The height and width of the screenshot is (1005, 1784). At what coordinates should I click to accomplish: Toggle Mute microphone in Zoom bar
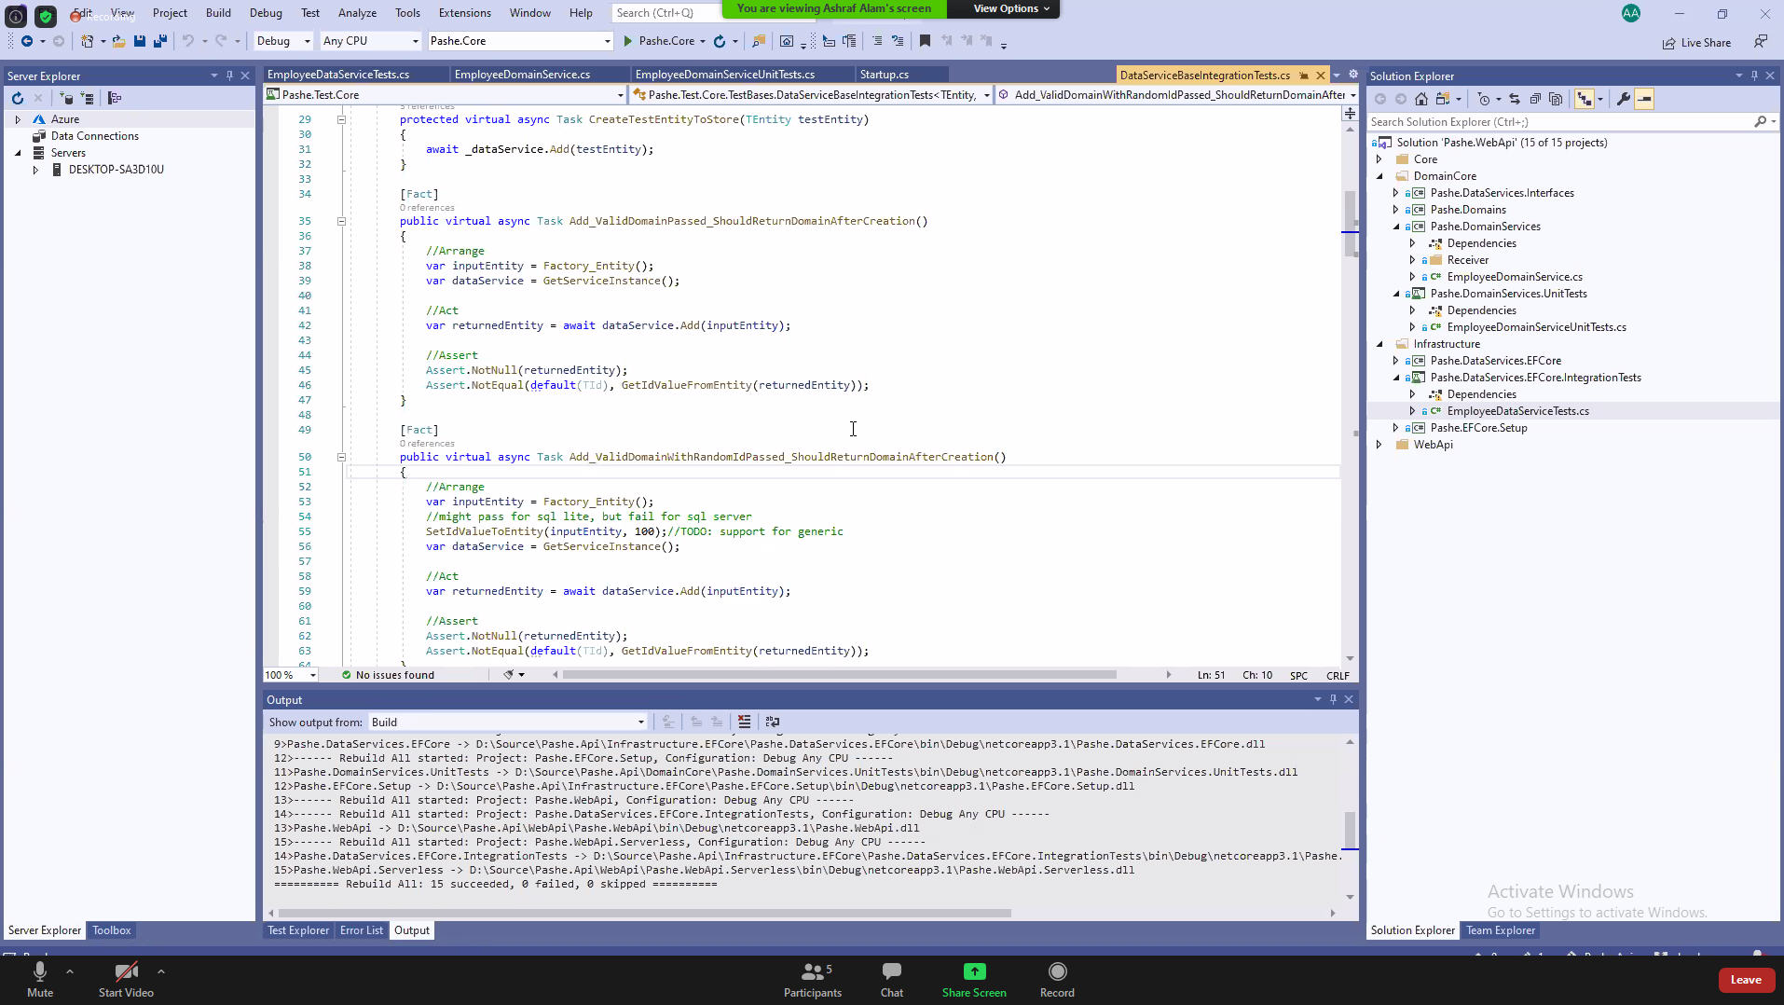tap(40, 980)
